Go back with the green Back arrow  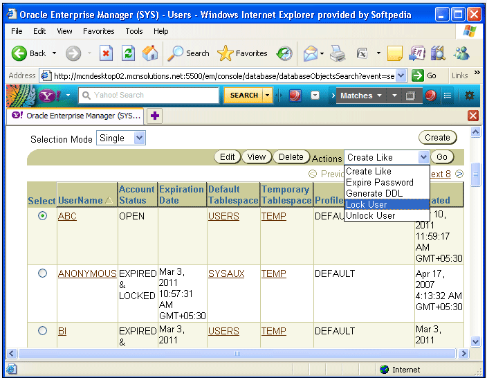point(19,53)
